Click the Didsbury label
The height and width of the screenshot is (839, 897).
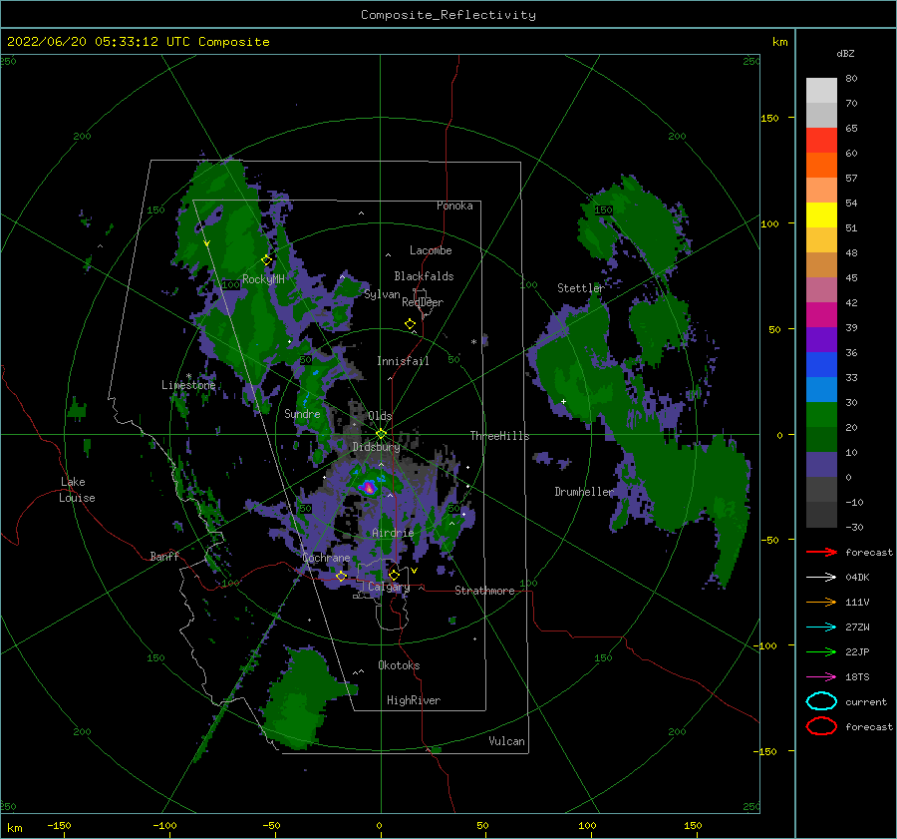pos(376,447)
